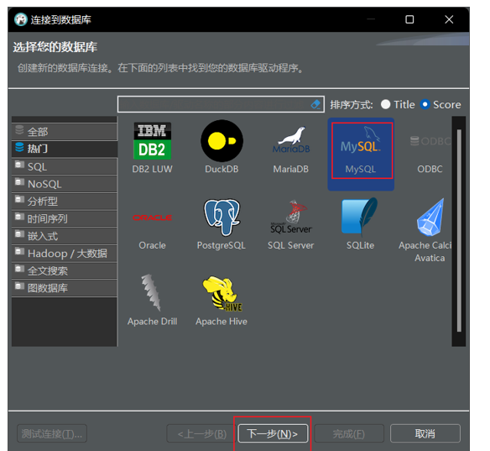The image size is (490, 451).
Task: Sort drivers by Score
Action: (440, 104)
